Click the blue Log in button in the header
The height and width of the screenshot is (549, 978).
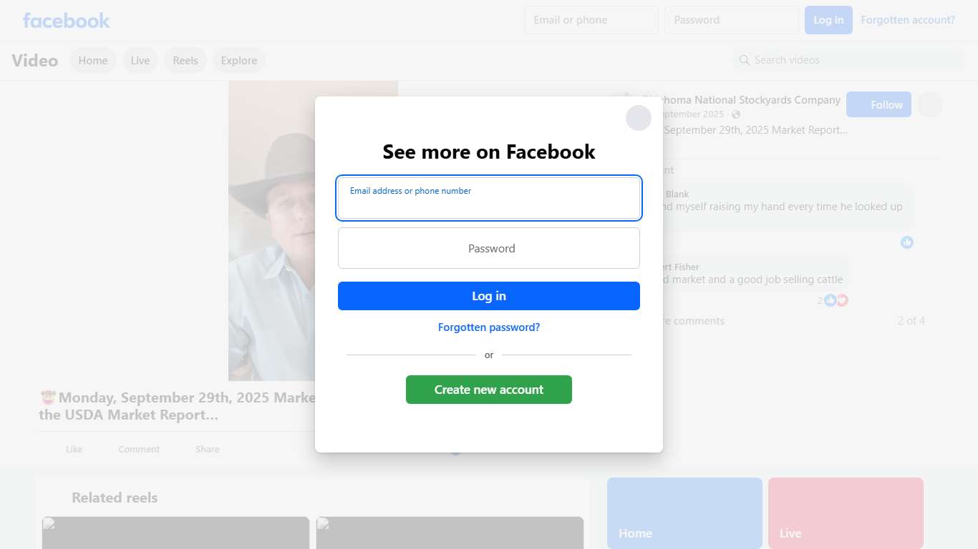(828, 20)
